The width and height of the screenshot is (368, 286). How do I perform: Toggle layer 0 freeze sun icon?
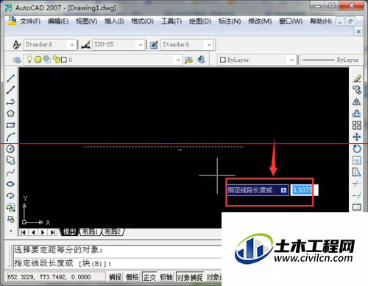(38, 60)
